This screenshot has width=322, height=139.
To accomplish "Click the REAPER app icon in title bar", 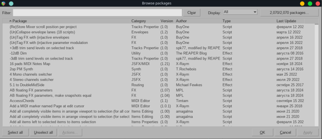I will click(x=4, y=3).
